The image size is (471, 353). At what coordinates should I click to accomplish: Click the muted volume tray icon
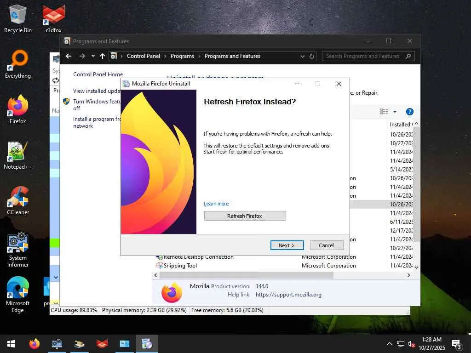point(411,344)
